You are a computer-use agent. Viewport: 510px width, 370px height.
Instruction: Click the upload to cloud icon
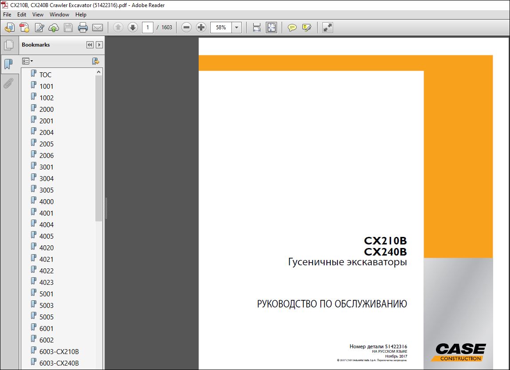(54, 28)
